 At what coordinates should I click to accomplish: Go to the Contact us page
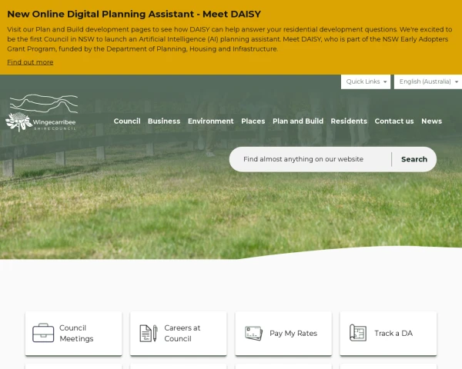[x=394, y=121]
